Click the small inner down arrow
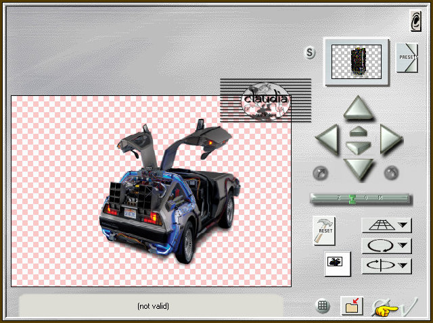433x323 pixels. pyautogui.click(x=358, y=147)
